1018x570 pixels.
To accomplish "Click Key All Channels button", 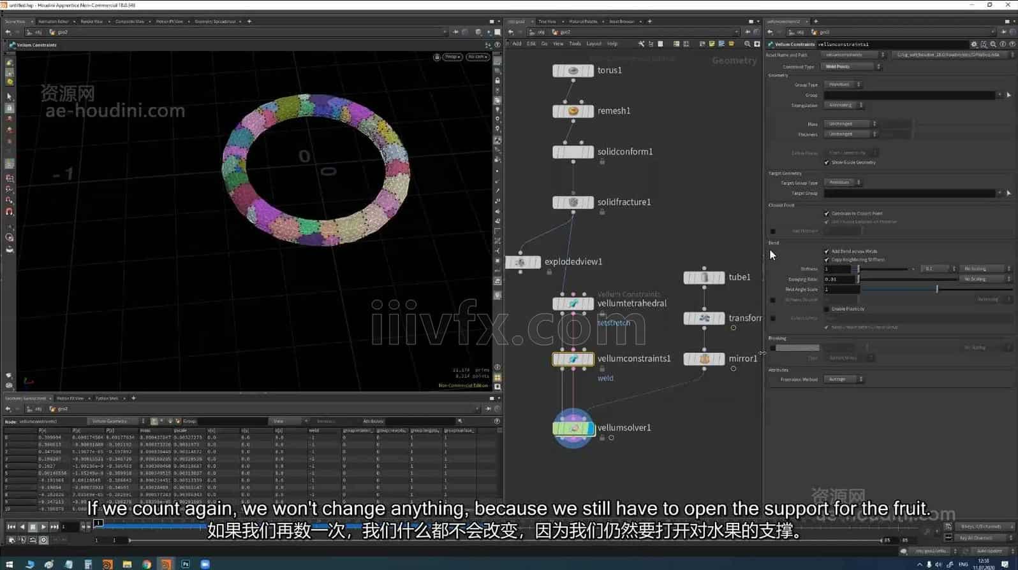I will [x=984, y=538].
